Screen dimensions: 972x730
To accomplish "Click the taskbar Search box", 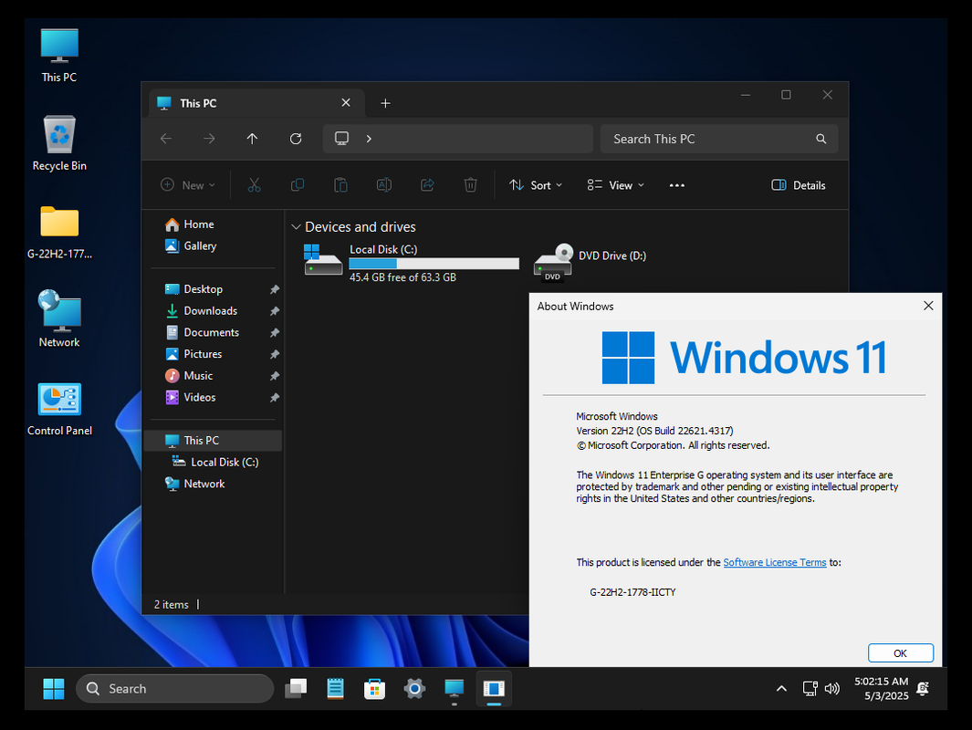I will (175, 688).
